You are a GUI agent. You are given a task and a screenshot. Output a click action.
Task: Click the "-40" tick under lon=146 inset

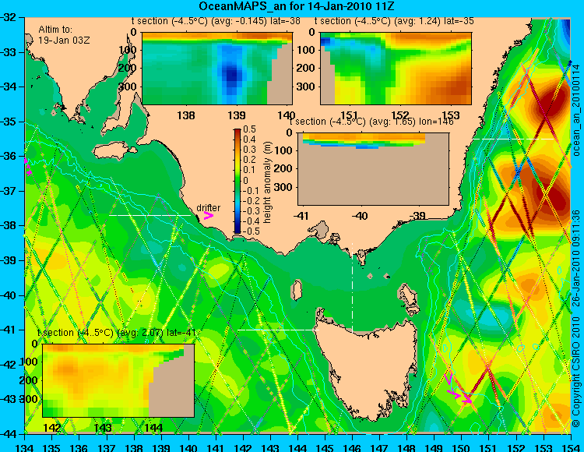click(360, 216)
